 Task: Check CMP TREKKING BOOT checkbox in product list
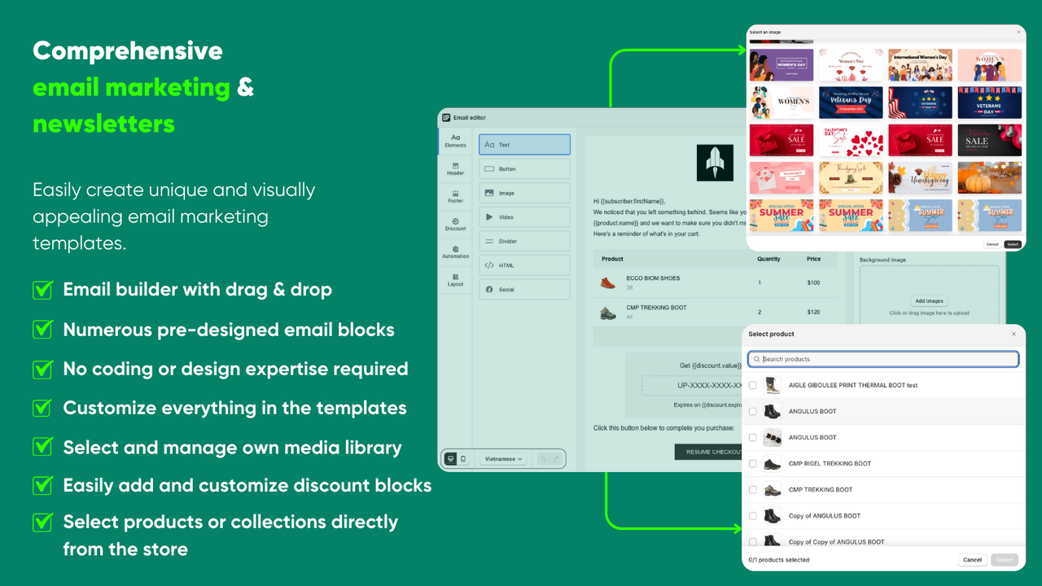753,490
